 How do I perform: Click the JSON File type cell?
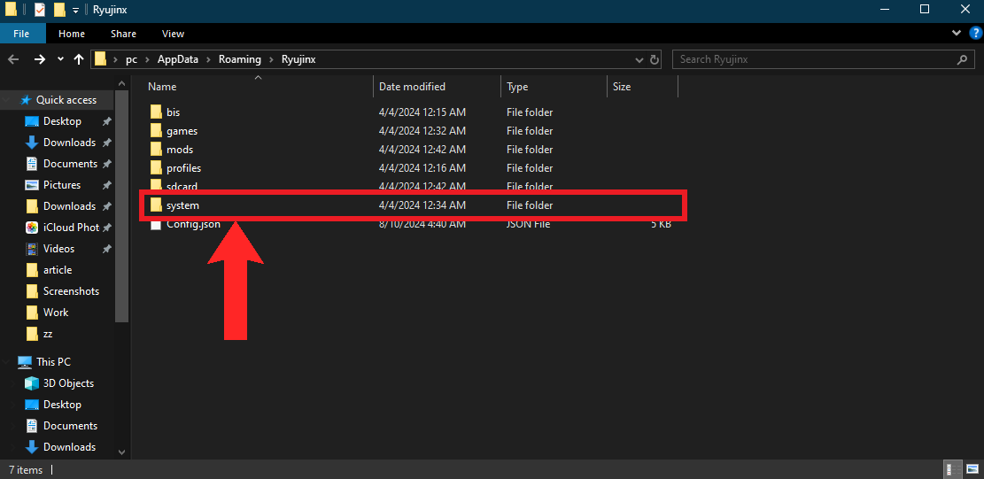[x=529, y=224]
